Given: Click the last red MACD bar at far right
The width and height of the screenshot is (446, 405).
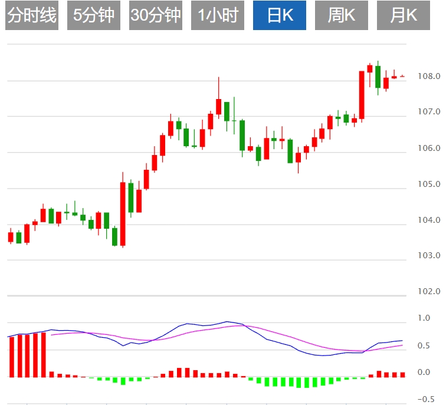Looking at the screenshot, I should [402, 374].
